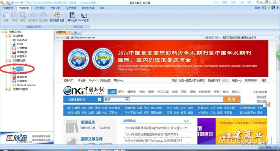Open a new browser tab with plus button
Screen dimensions: 280x151
[76, 32]
